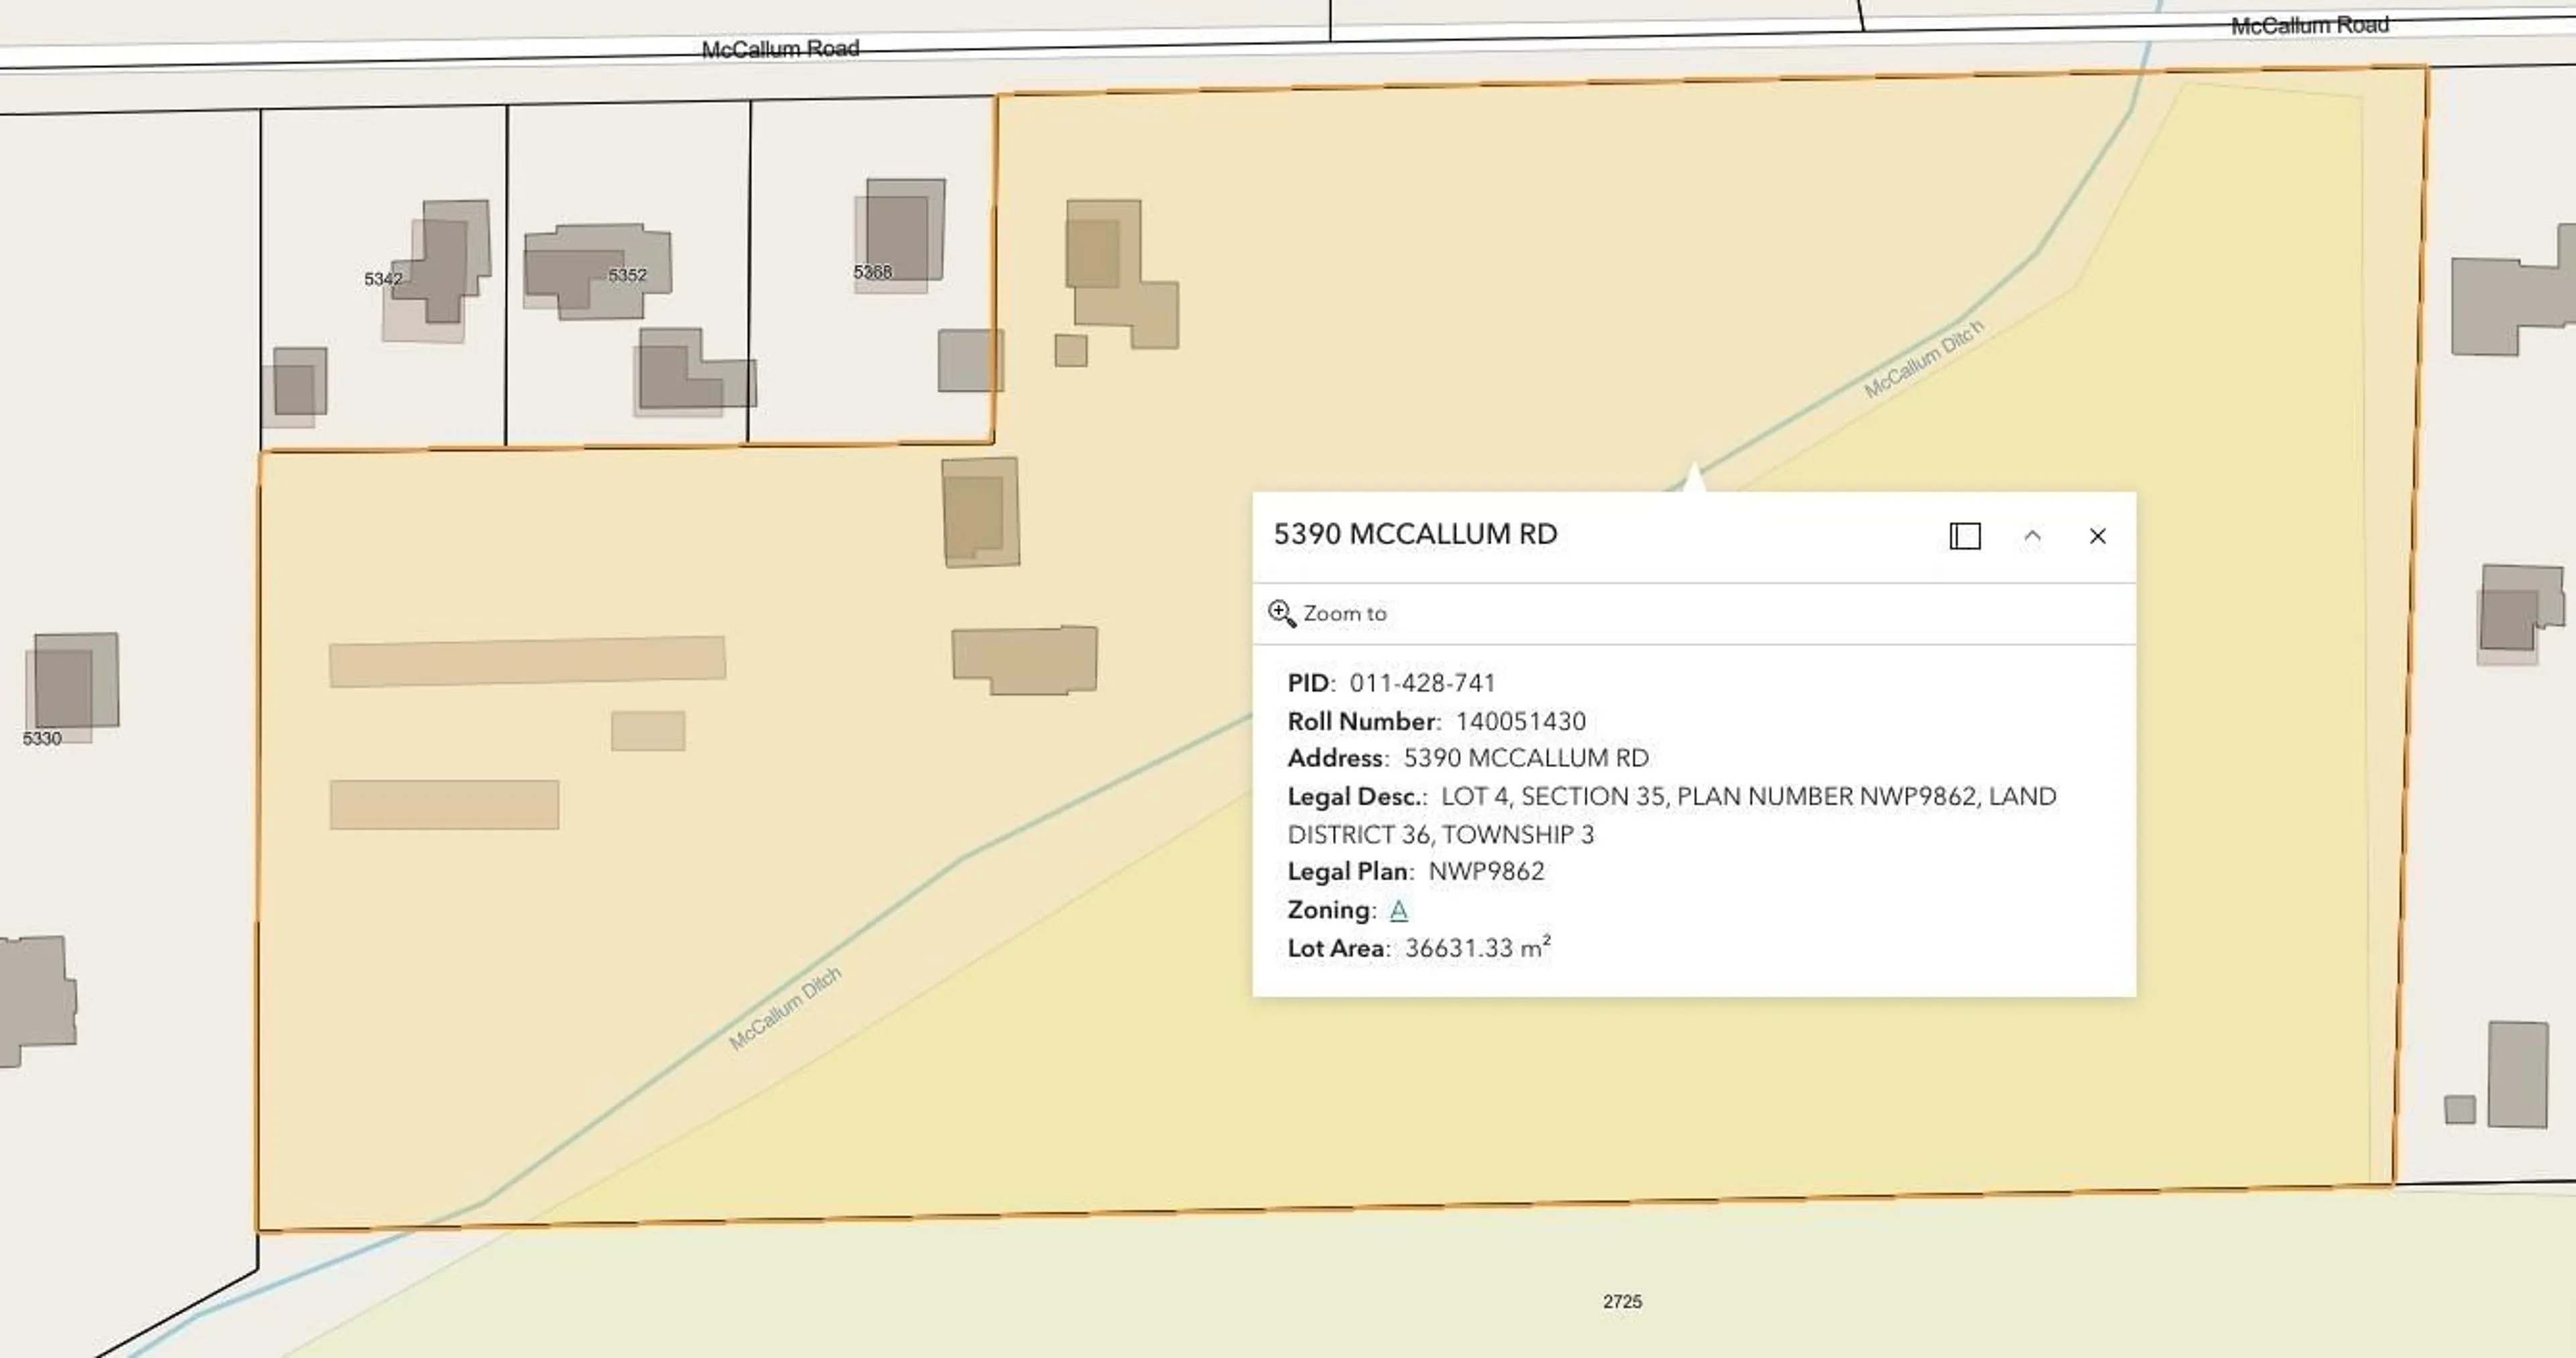This screenshot has height=1358, width=2576.
Task: Select the Roll Number 140051430
Action: [x=1520, y=721]
